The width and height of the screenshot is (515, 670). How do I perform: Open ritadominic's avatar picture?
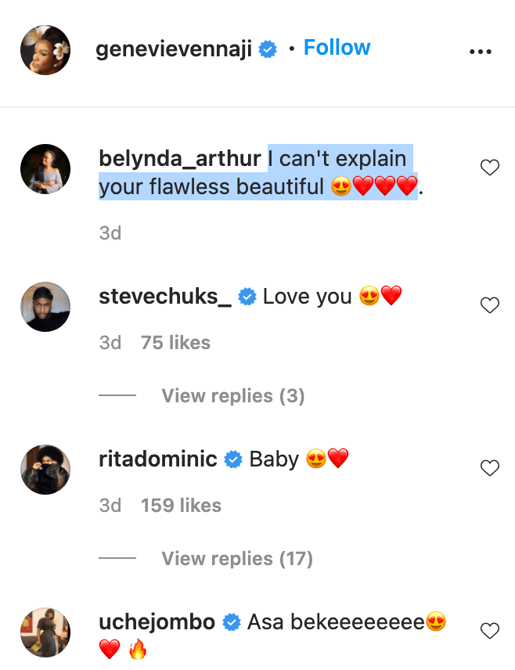click(45, 470)
